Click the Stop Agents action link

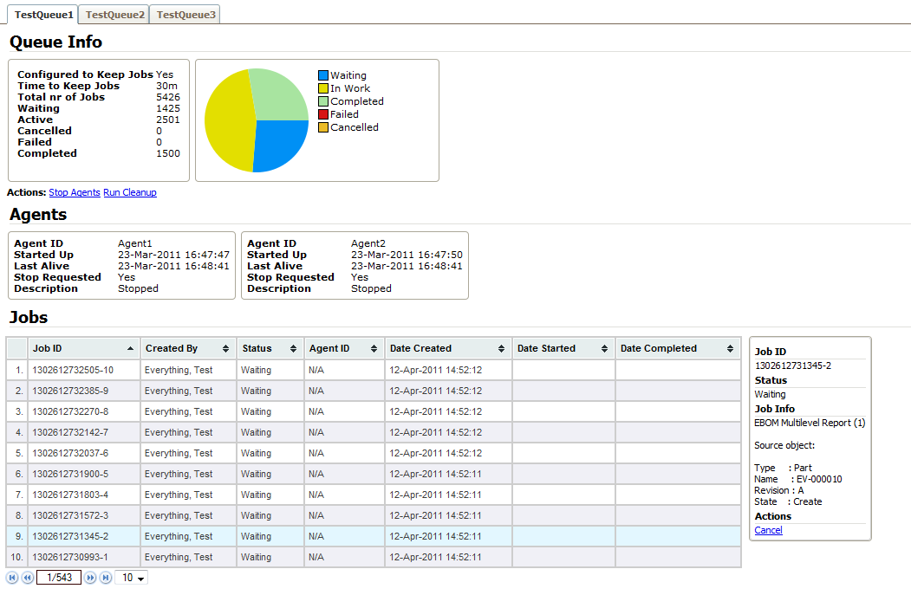(x=74, y=192)
